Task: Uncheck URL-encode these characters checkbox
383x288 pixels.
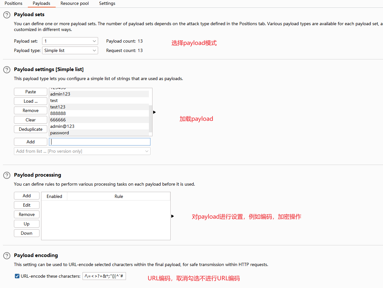Action: [x=17, y=276]
